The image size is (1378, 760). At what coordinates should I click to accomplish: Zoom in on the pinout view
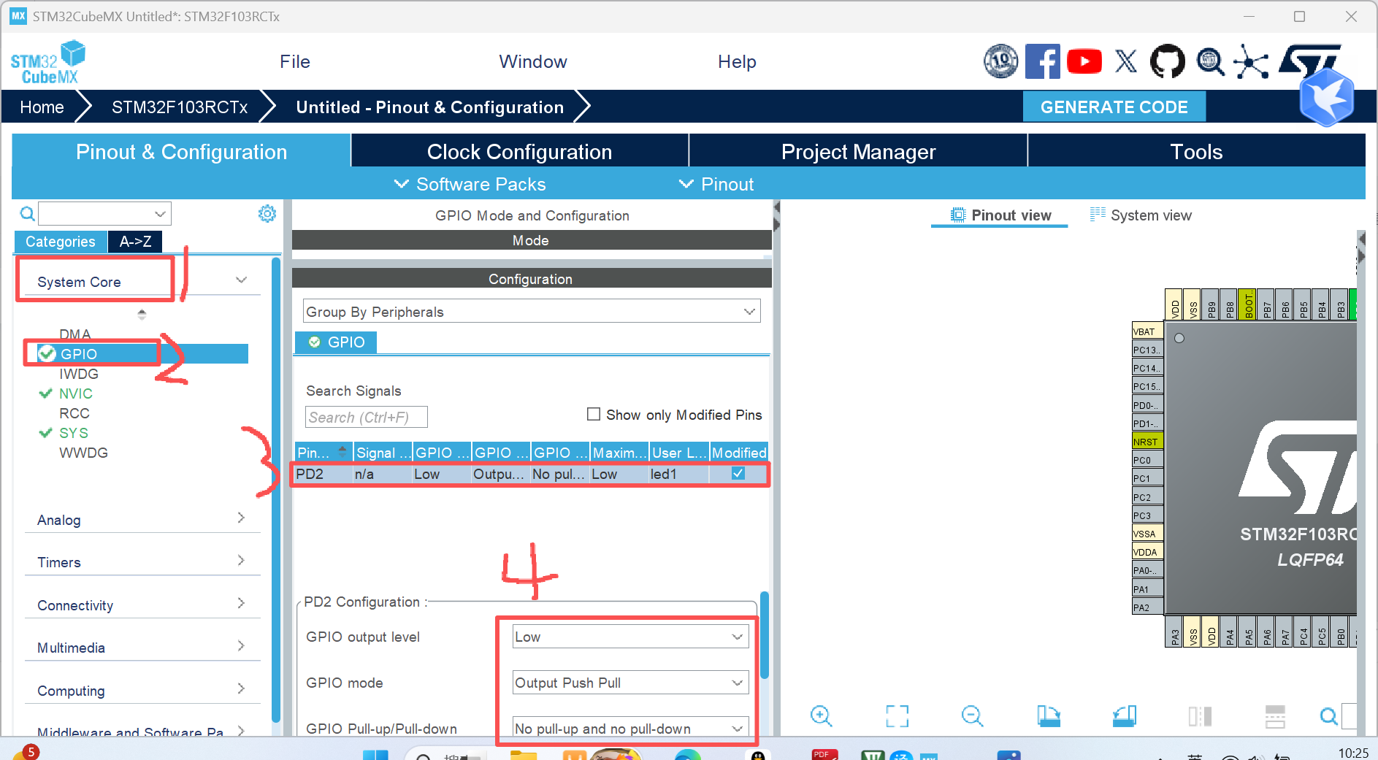click(822, 715)
